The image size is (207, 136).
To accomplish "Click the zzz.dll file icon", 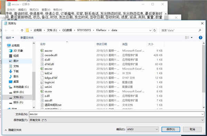I will click(x=42, y=100).
